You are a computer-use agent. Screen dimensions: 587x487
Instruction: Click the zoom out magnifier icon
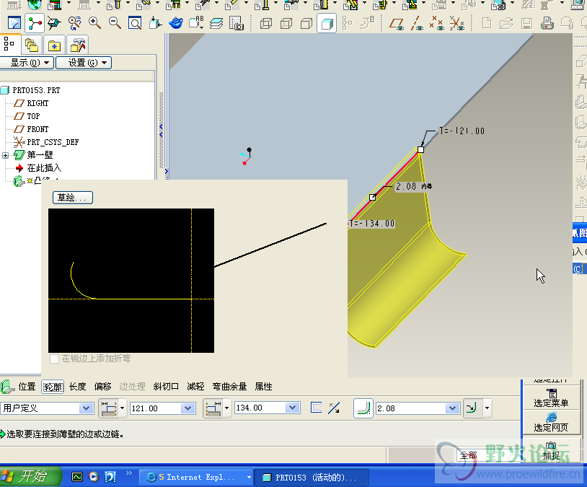point(115,24)
